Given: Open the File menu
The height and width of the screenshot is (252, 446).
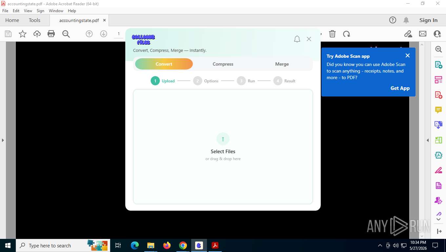Looking at the screenshot, I should [5, 11].
